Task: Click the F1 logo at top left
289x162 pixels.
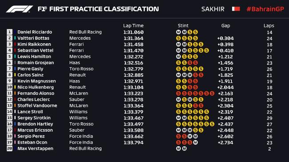Action: coord(20,9)
